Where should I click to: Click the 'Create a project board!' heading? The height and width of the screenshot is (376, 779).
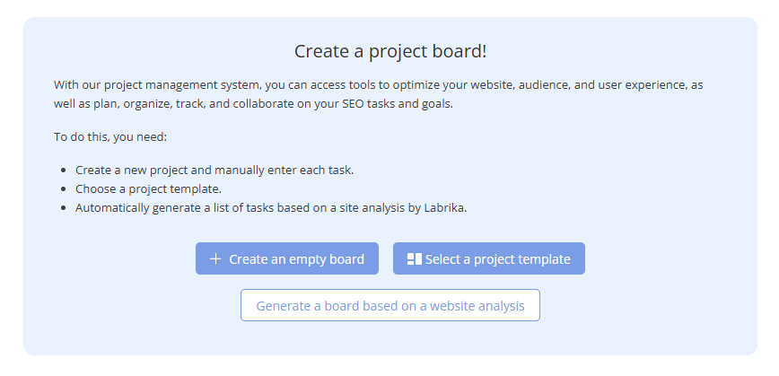tap(390, 51)
